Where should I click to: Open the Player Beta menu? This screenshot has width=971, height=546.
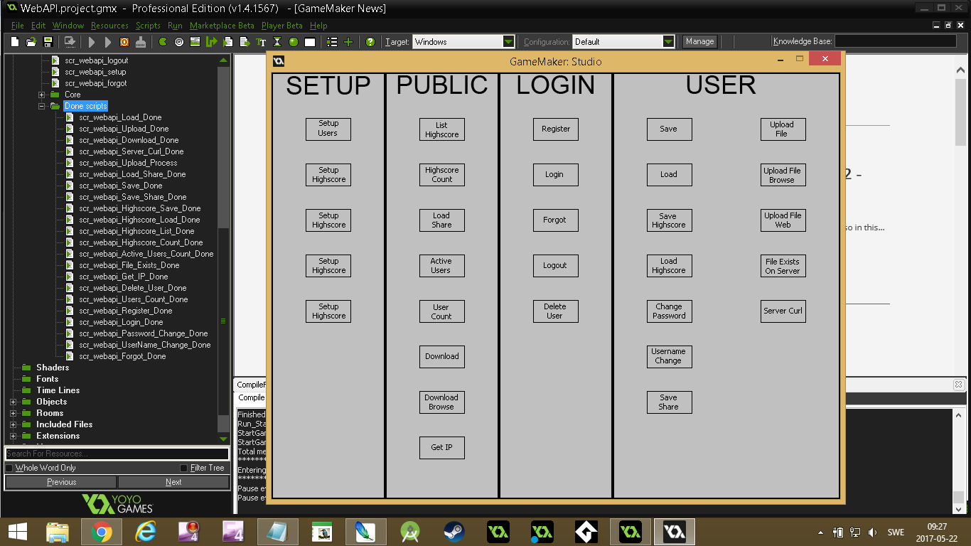pos(282,26)
